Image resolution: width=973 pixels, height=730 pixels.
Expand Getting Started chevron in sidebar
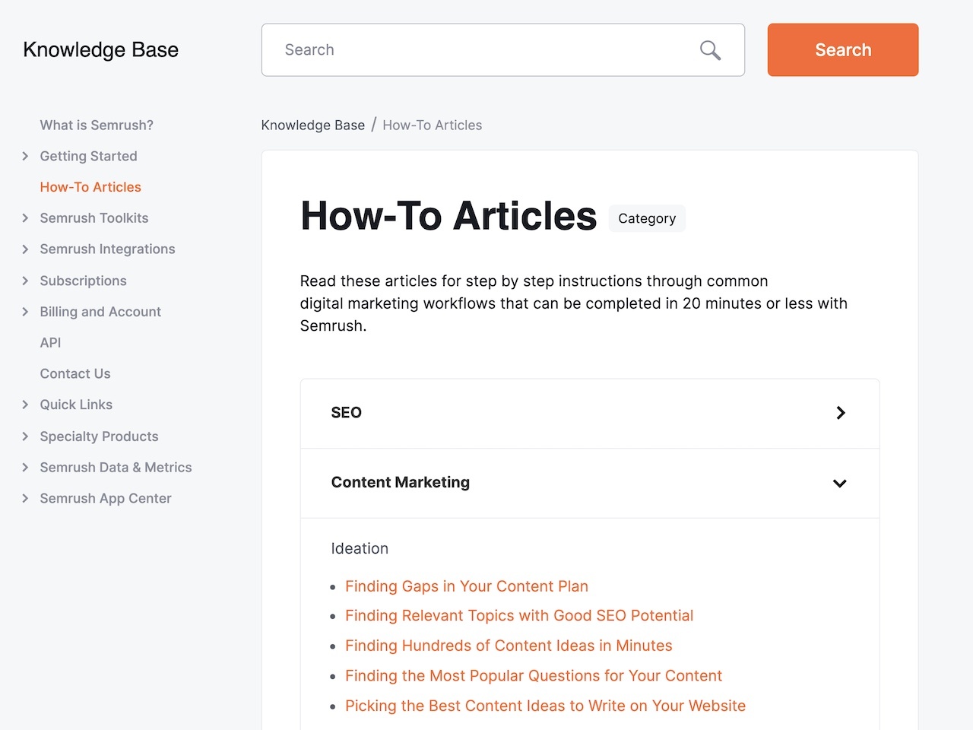[x=25, y=156]
